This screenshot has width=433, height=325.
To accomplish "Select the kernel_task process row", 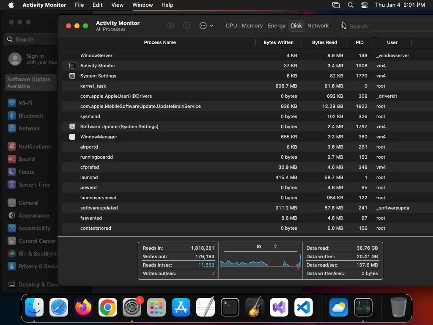I will [247, 86].
